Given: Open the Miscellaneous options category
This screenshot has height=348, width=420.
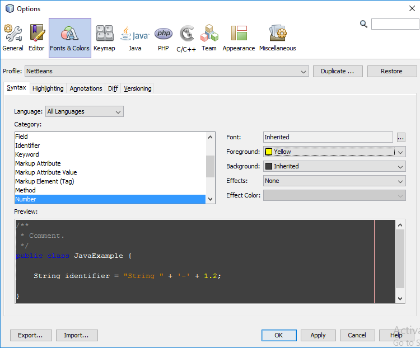Looking at the screenshot, I should [x=278, y=37].
